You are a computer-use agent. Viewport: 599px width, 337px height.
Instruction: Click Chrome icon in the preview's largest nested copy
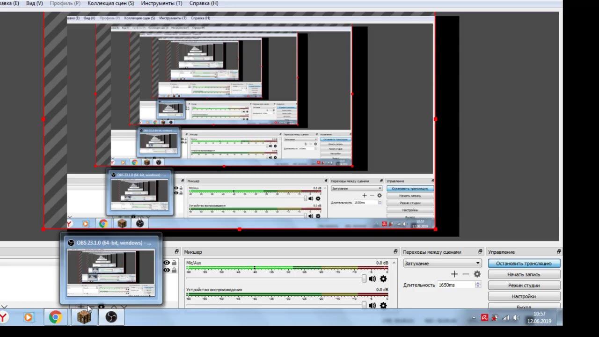tap(103, 223)
